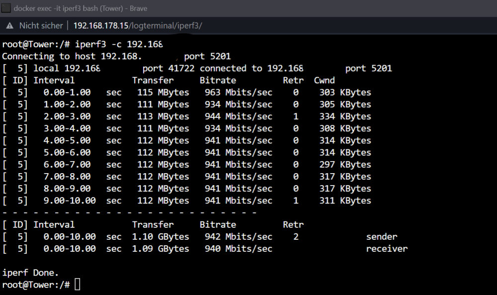Screen dimensions: 497x295
Task: Click the window icon in the title bar
Action: click(5, 8)
